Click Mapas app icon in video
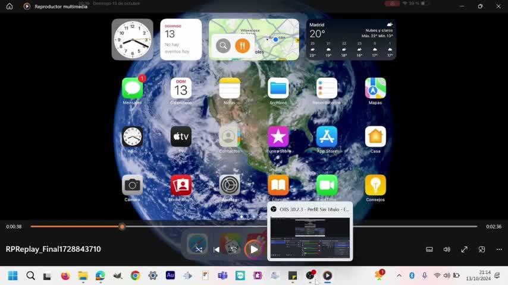This screenshot has height=285, width=508. click(x=375, y=88)
